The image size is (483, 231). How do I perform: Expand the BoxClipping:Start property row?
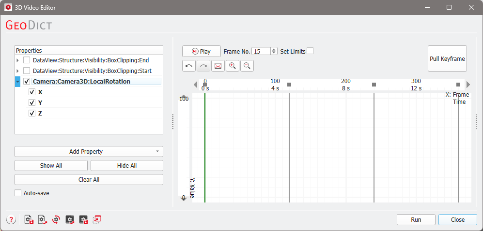click(17, 71)
